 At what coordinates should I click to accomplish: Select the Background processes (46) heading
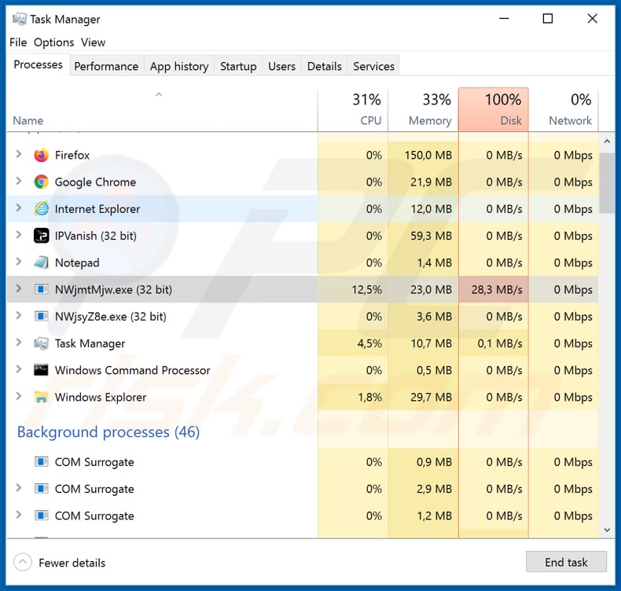click(x=108, y=432)
